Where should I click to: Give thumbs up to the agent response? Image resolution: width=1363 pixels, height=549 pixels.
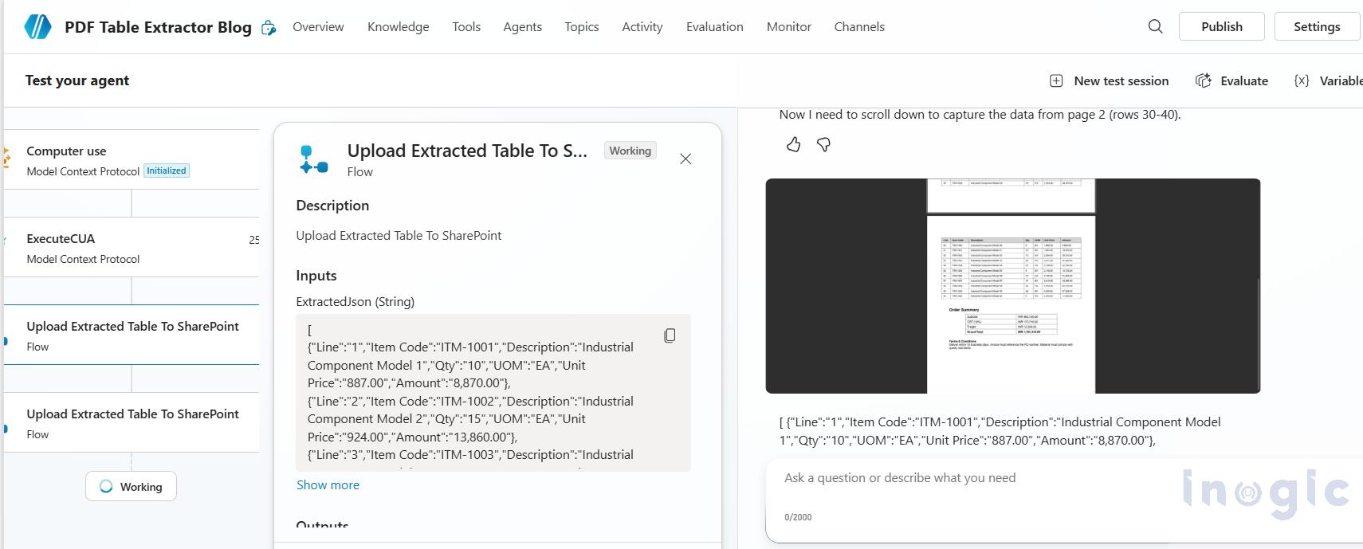pyautogui.click(x=793, y=144)
